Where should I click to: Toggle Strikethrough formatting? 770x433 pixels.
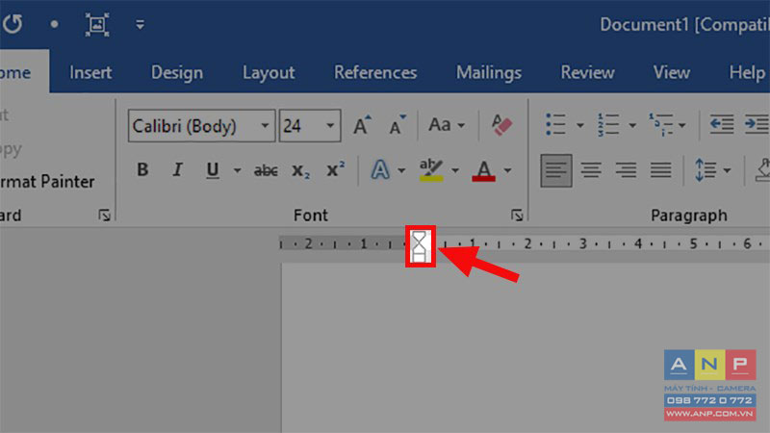(x=266, y=170)
